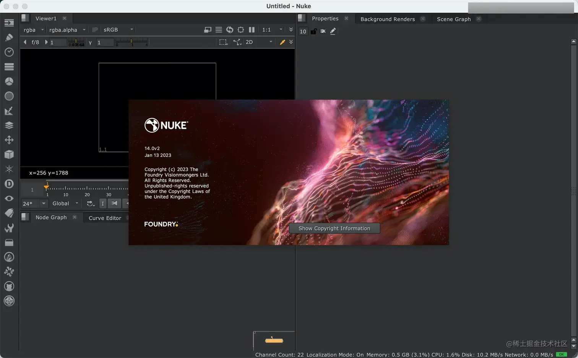Click the properties pencil edit icon

click(x=333, y=31)
